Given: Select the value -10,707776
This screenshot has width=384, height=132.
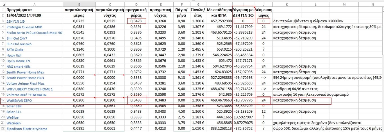Looking at the screenshot, I should point(244,100).
